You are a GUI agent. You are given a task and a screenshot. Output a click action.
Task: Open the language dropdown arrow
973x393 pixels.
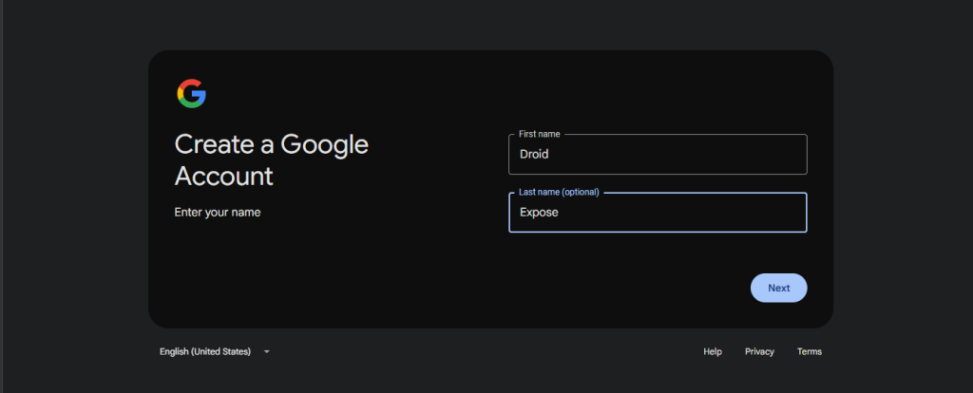(x=266, y=351)
